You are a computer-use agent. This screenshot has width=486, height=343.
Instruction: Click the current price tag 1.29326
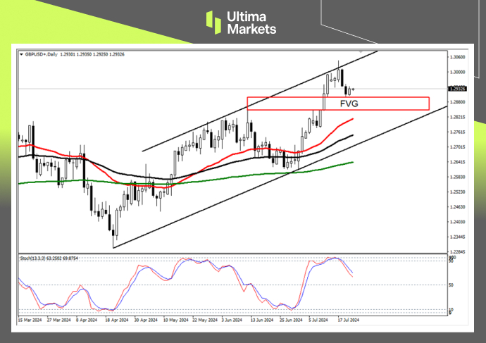tap(459, 89)
